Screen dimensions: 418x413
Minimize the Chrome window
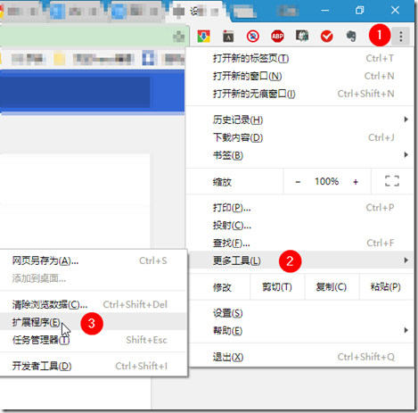click(x=325, y=11)
